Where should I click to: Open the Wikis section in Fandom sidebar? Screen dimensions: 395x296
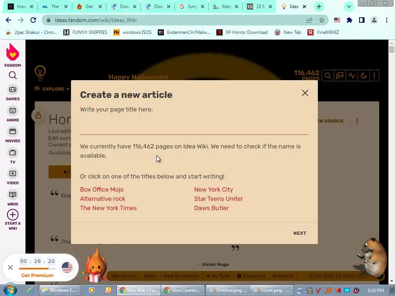13,198
